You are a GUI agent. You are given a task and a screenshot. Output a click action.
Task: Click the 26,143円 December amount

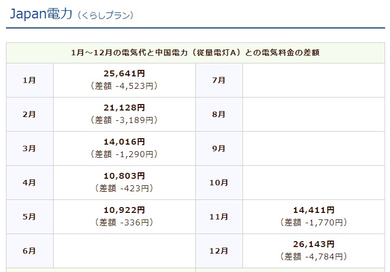tap(314, 244)
